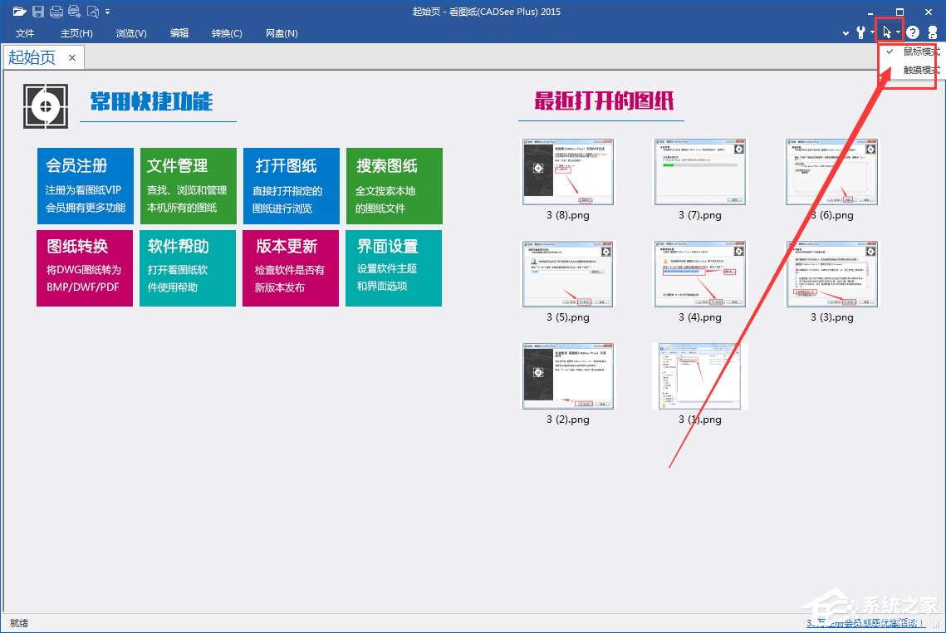Image resolution: width=946 pixels, height=633 pixels.
Task: Open the quick access toolbar customize dropdown
Action: 107,12
